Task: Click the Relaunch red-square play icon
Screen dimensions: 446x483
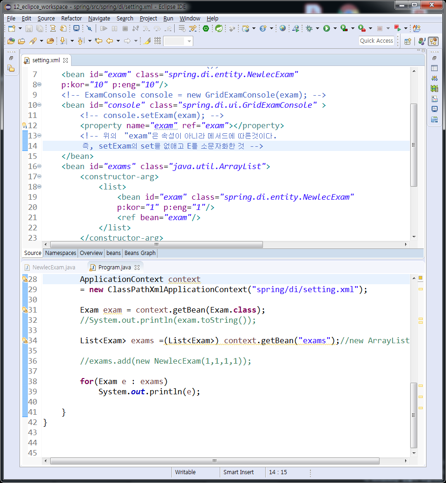Action: point(398,29)
